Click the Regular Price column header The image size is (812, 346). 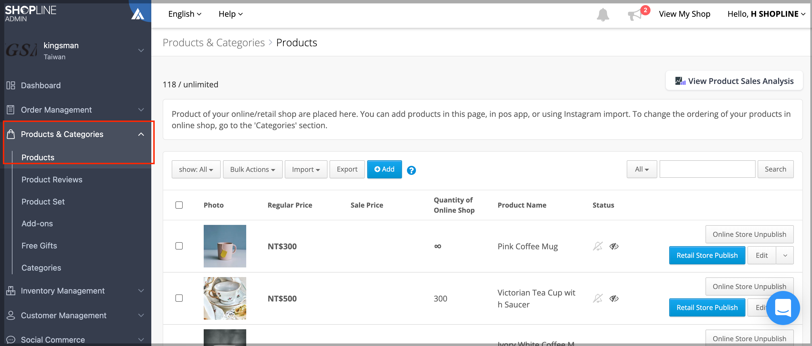290,205
